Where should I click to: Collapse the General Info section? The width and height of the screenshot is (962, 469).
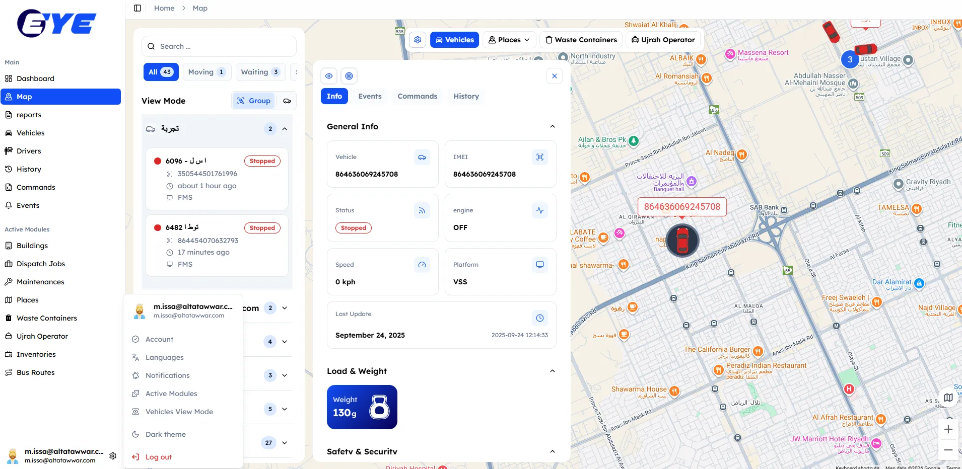553,127
